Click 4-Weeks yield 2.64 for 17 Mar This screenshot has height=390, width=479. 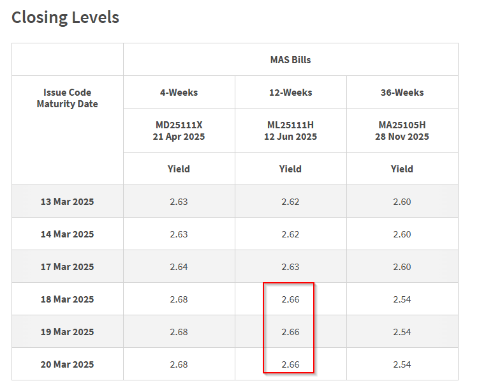tap(179, 267)
